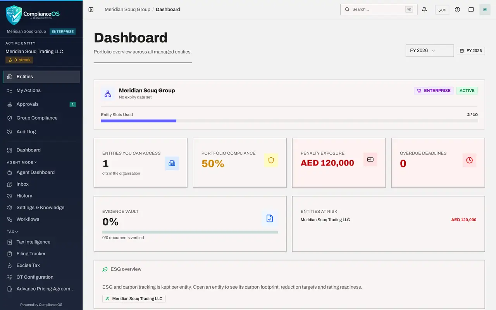Open notifications bell

pyautogui.click(x=424, y=10)
